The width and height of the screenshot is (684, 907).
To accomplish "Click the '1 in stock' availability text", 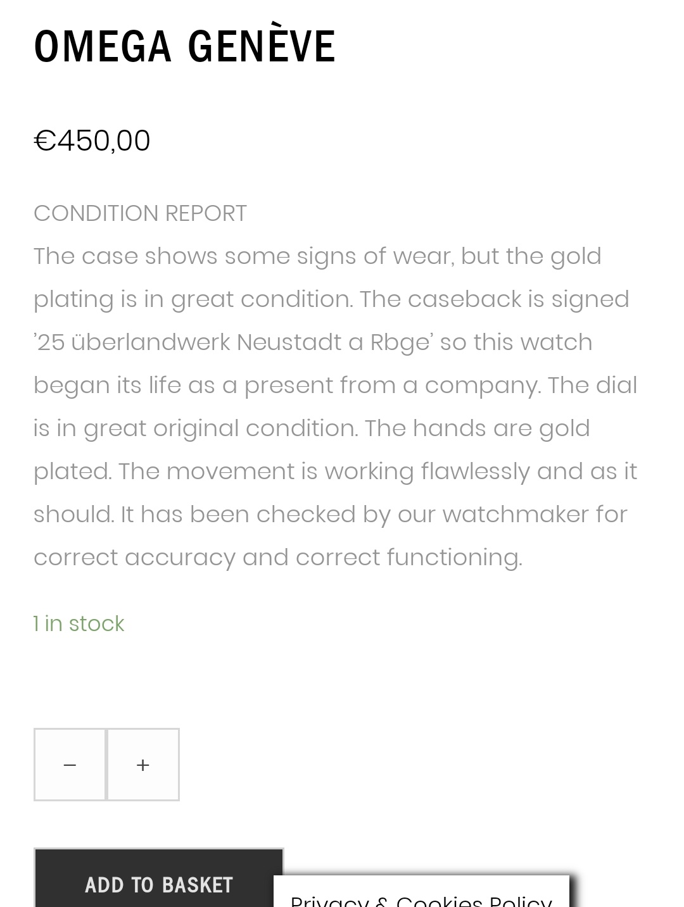I will pos(79,623).
